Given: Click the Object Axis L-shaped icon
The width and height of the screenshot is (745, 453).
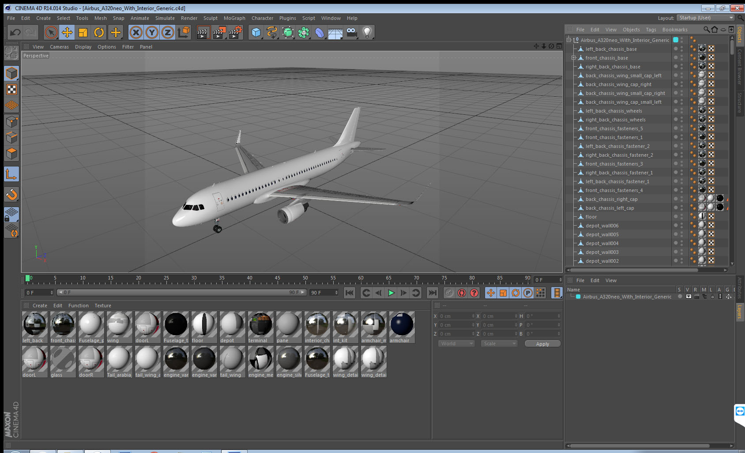Looking at the screenshot, I should click(x=11, y=174).
